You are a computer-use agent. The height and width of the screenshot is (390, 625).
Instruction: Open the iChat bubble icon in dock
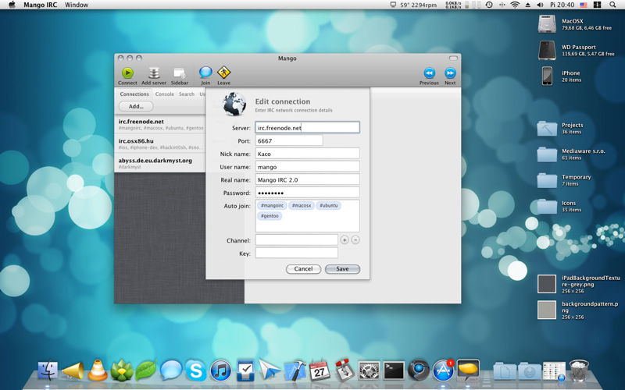pyautogui.click(x=171, y=370)
